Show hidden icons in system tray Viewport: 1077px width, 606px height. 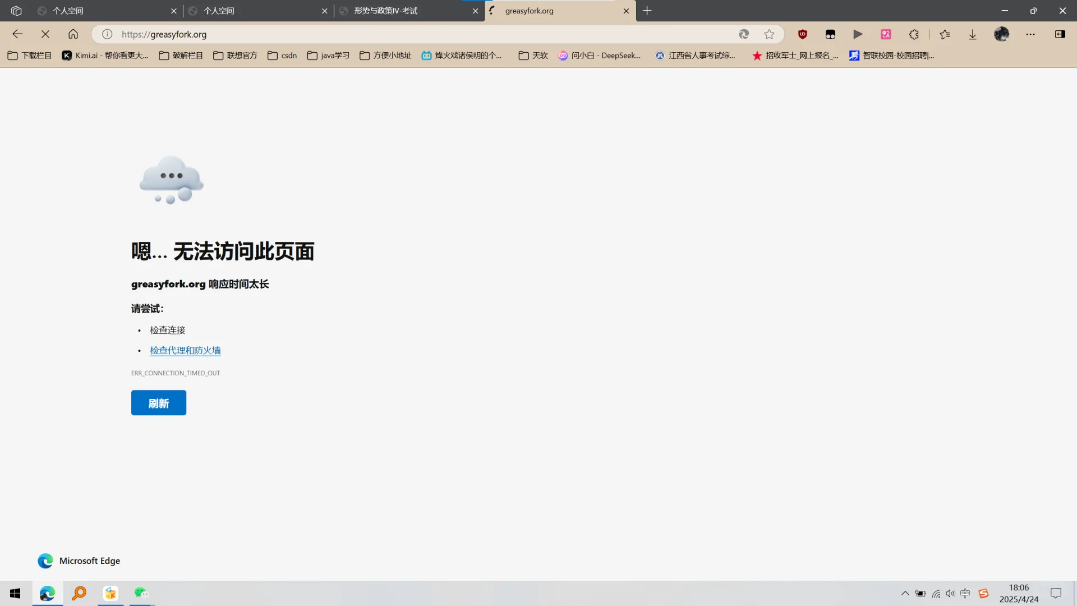click(x=905, y=593)
